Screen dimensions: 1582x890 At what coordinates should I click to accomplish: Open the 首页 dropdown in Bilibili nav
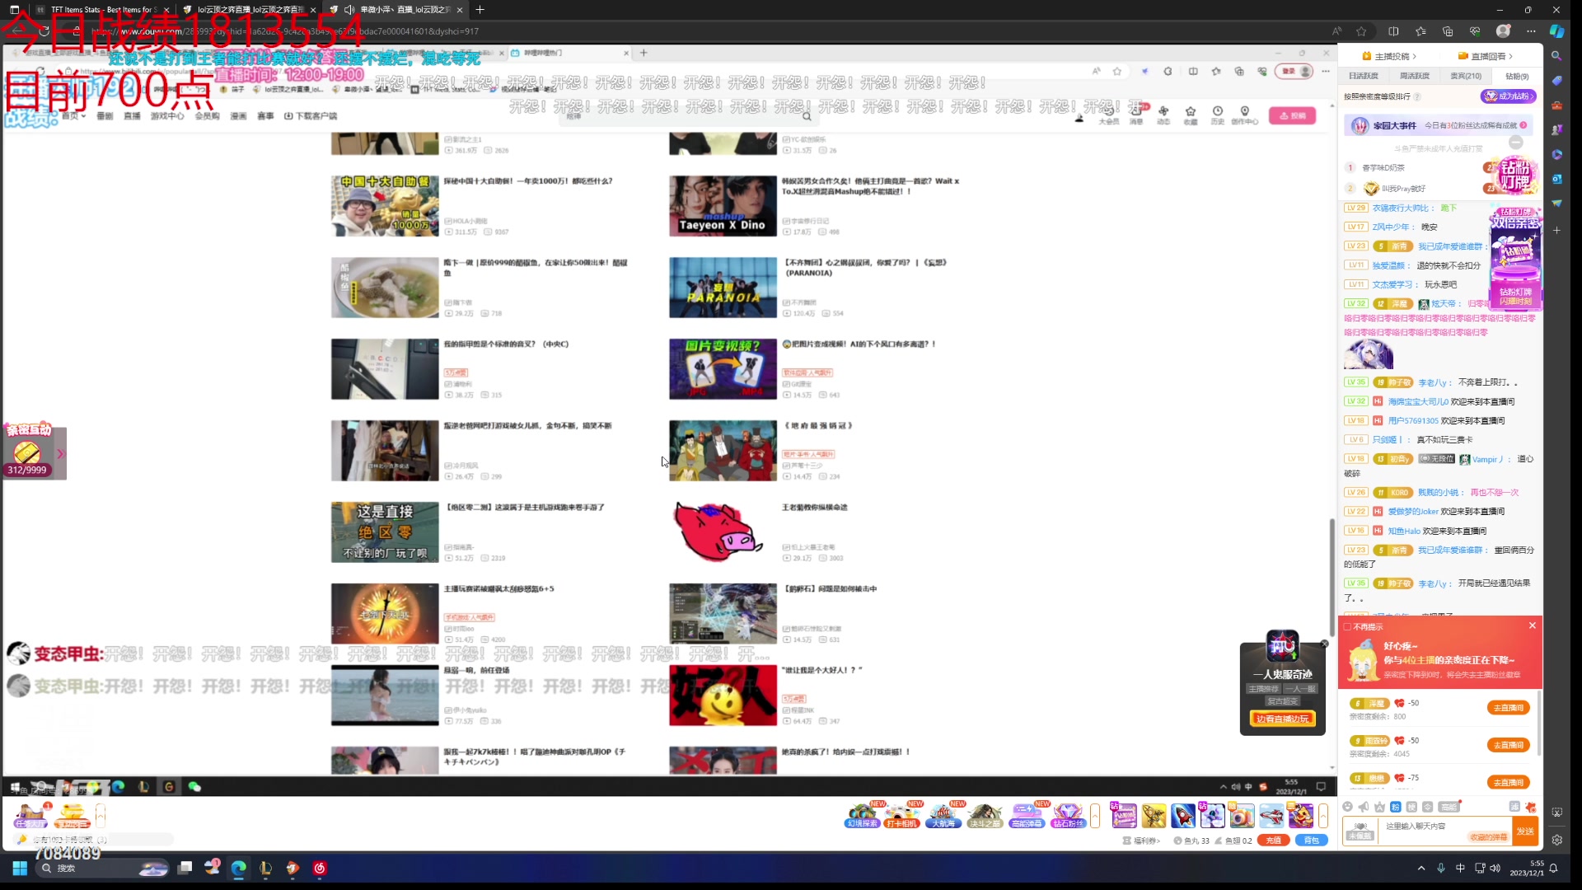[74, 116]
